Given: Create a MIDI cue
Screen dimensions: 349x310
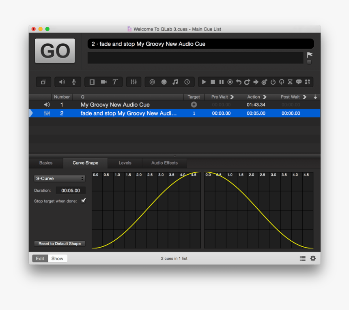Looking at the screenshot, I should click(164, 81).
